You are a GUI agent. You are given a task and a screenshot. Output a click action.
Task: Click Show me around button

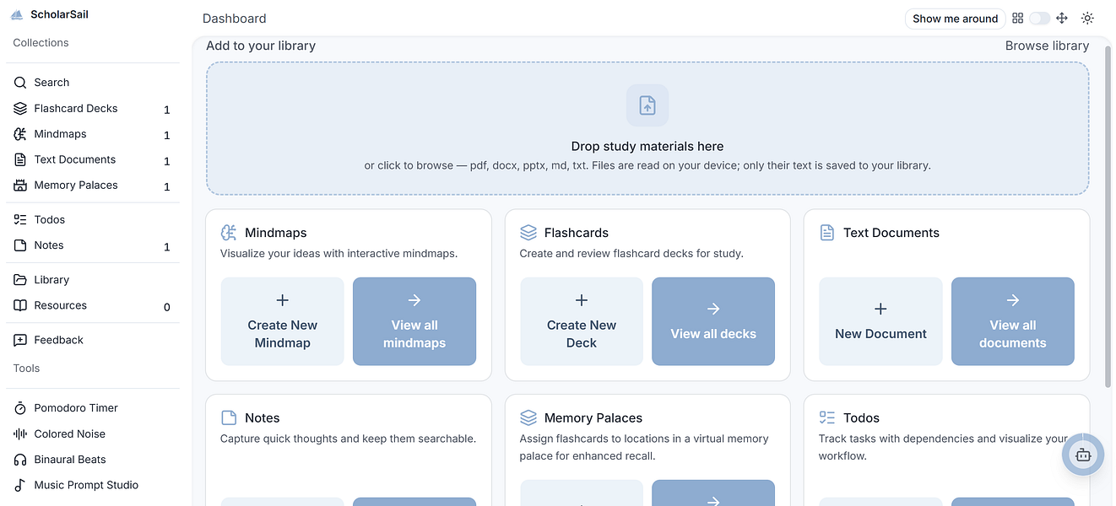tap(956, 19)
